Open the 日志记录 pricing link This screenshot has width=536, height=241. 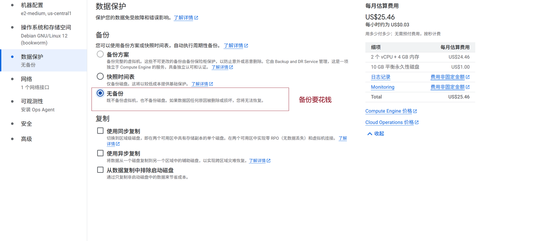380,77
